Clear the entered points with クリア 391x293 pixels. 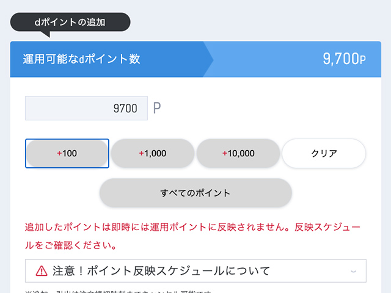tap(324, 153)
